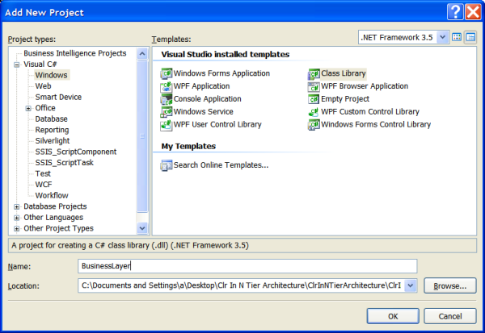Open the .NET Framework version dropdown
Image resolution: width=485 pixels, height=333 pixels.
[x=443, y=37]
